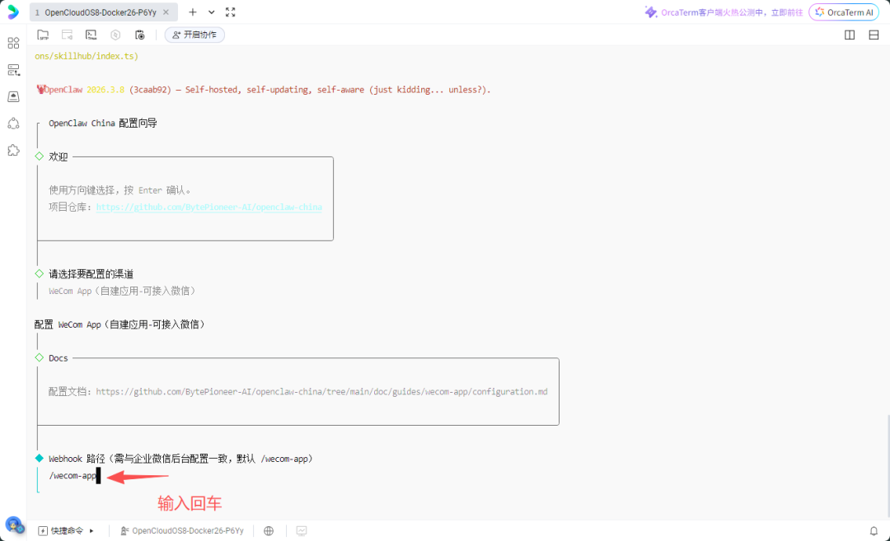Open the wecom-app configuration.md docs link
Screen dimensions: 890x541
tap(321, 391)
